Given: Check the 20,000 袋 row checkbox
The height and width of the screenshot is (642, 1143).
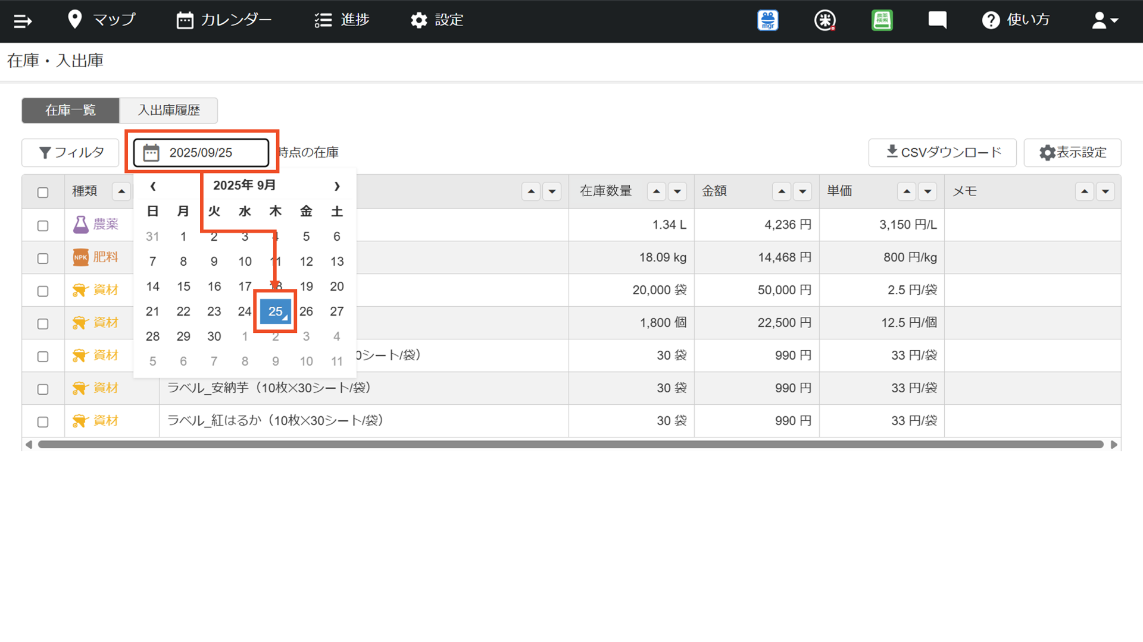Looking at the screenshot, I should click(43, 291).
